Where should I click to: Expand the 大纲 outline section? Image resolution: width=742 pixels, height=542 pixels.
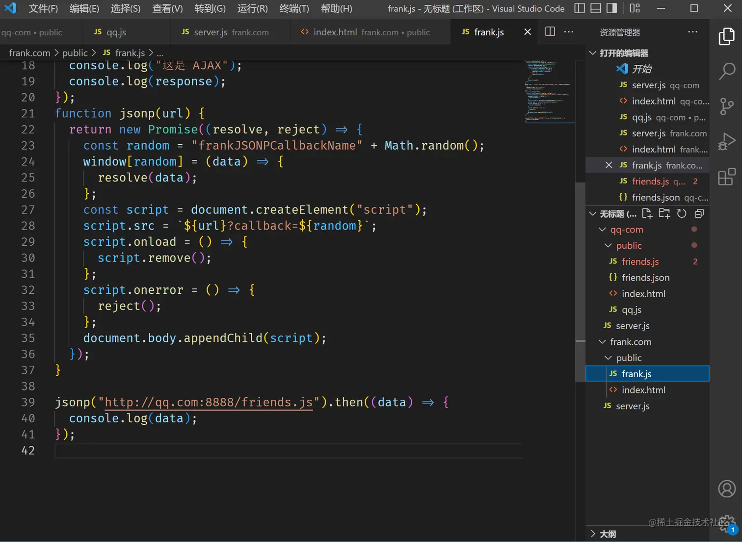pyautogui.click(x=608, y=534)
